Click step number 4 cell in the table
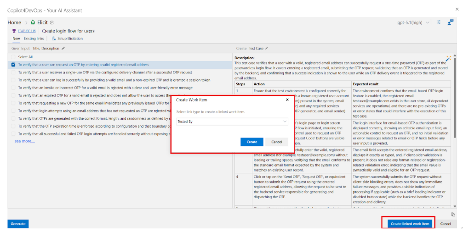 coord(244,189)
